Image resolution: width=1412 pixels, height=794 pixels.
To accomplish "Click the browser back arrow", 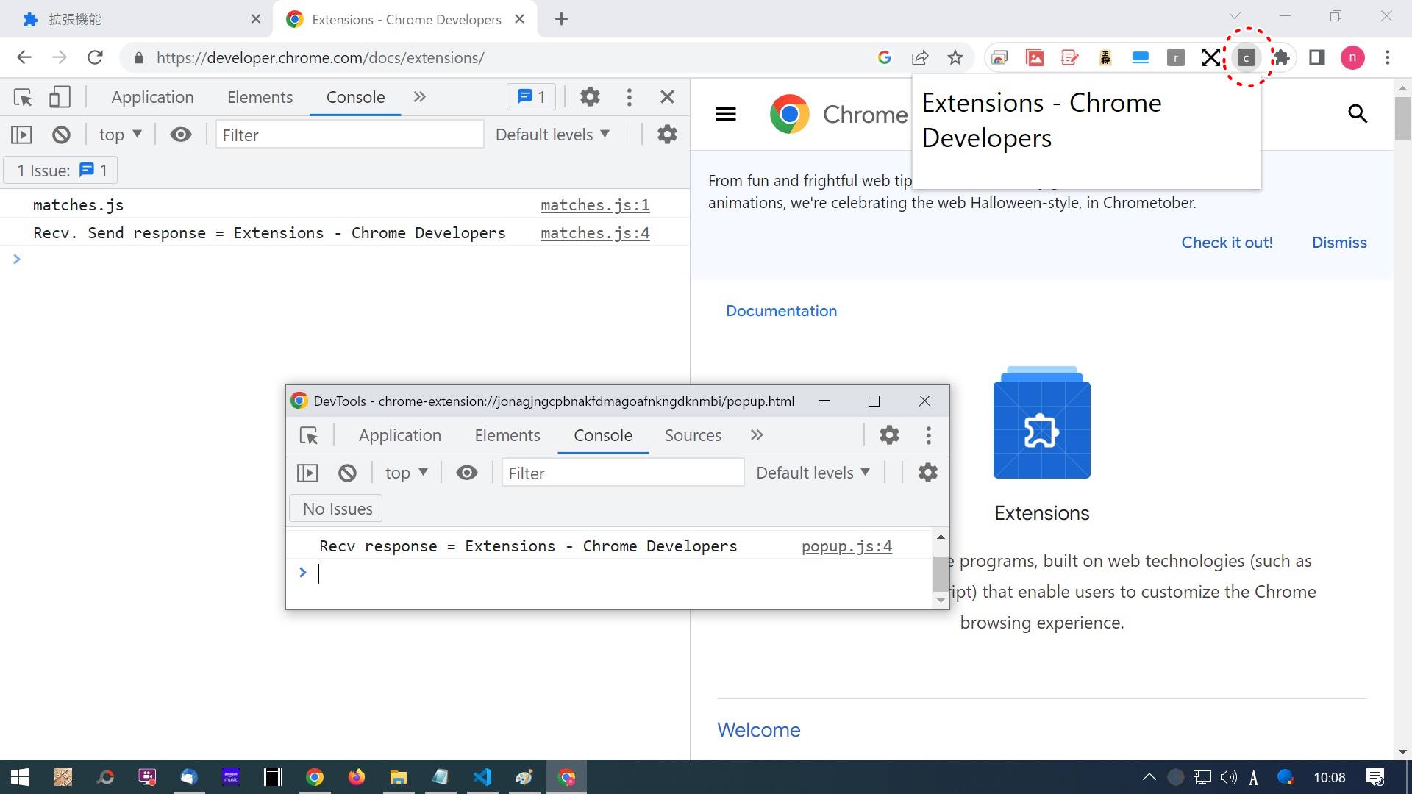I will [24, 57].
